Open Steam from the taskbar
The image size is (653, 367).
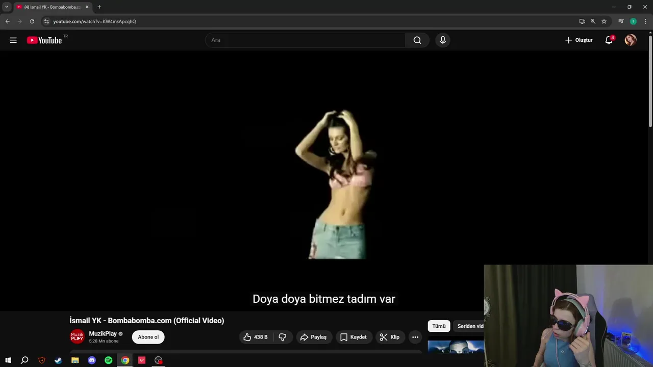pyautogui.click(x=58, y=360)
